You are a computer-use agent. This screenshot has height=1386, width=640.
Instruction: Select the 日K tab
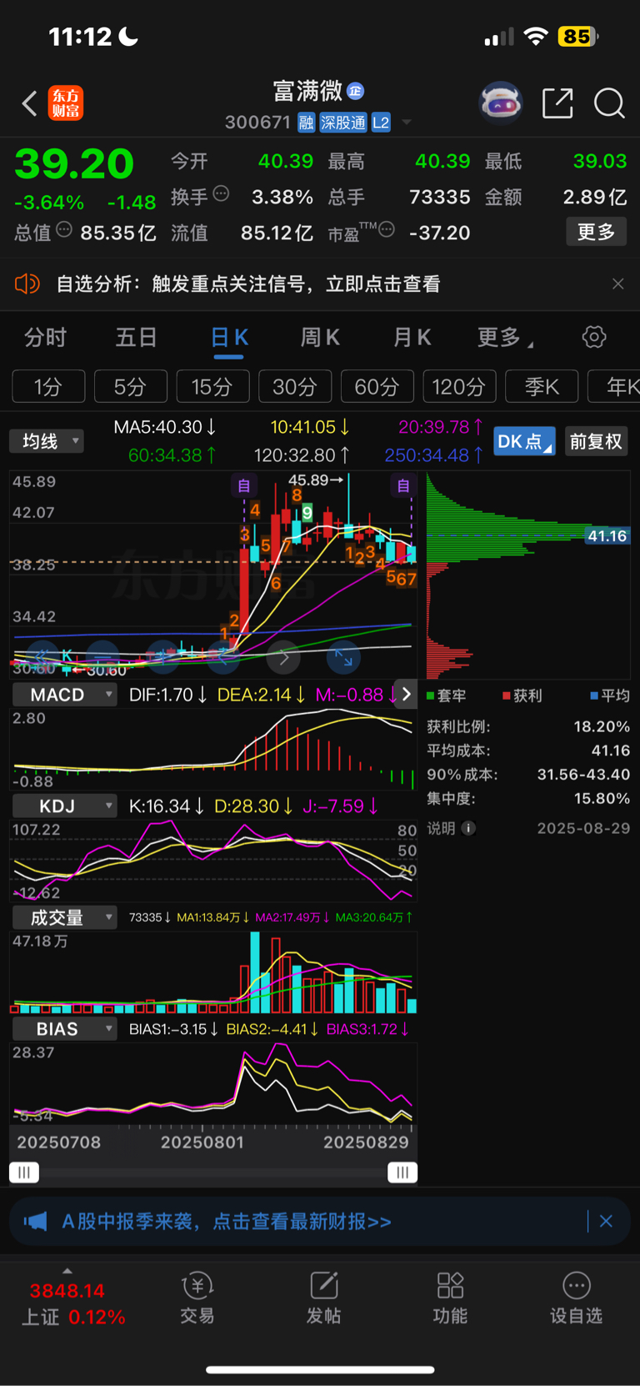tap(229, 337)
